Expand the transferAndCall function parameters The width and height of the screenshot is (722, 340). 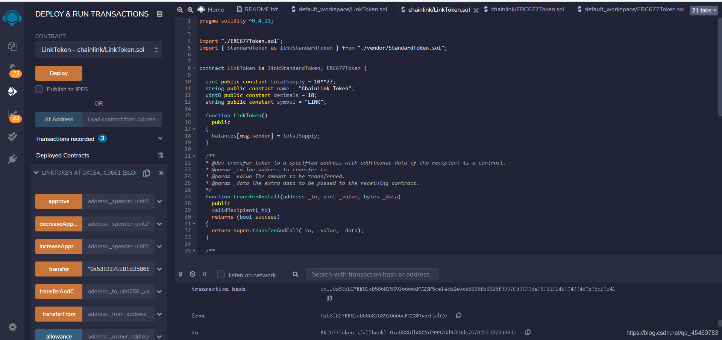159,292
